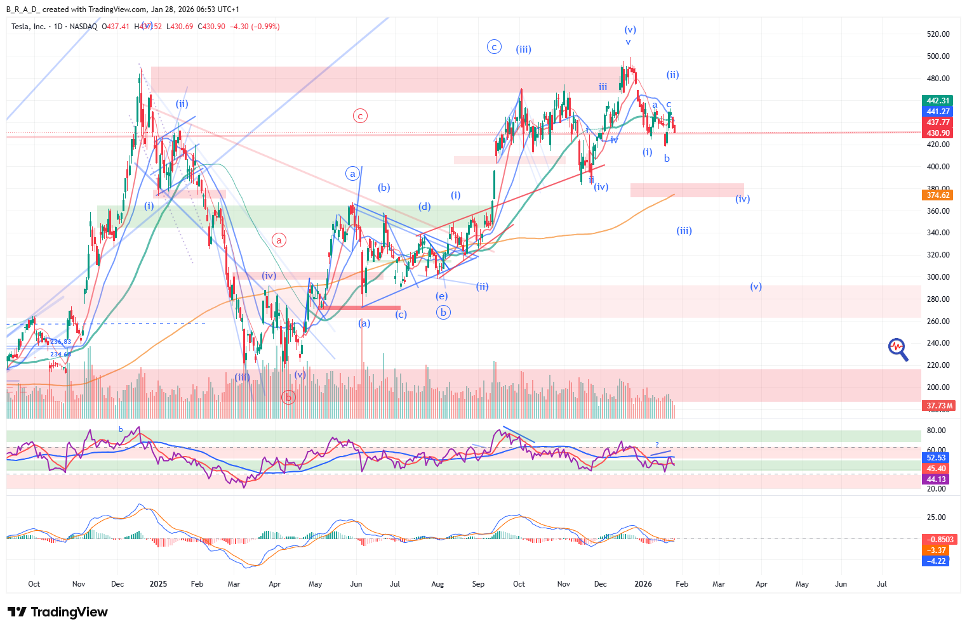Click the '2026' label on time axis

[x=643, y=584]
